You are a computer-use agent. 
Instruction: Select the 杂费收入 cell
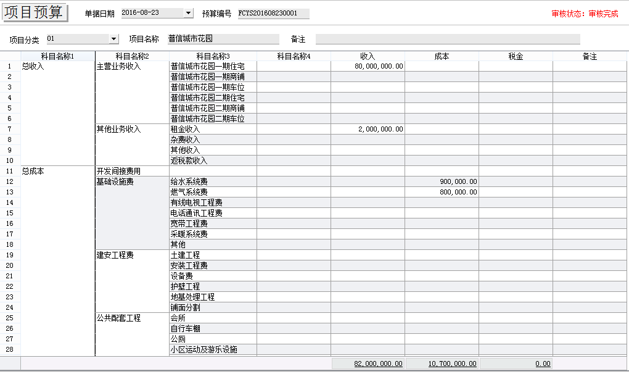coord(213,139)
